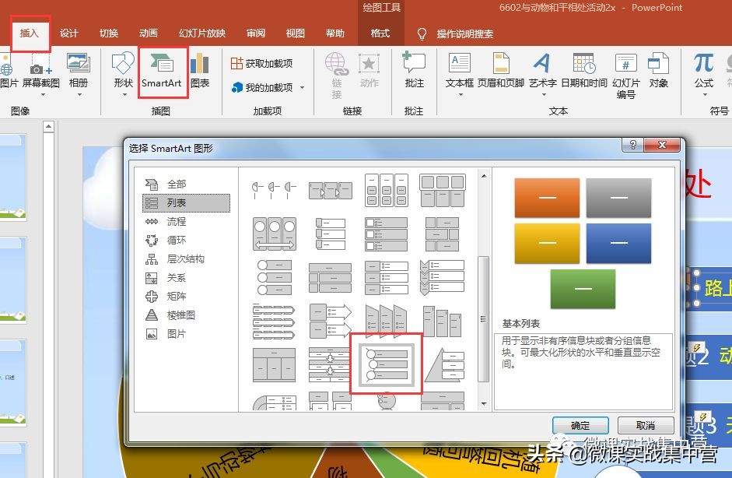Image resolution: width=732 pixels, height=478 pixels.
Task: Select 关系 category
Action: coord(186,278)
